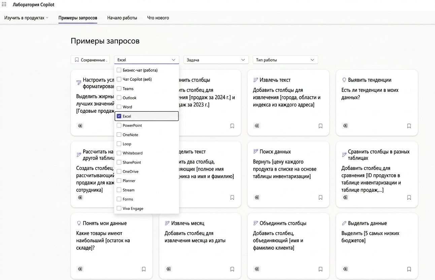435x280 pixels.
Task: Open the "Выявить тенденции" card title
Action: pos(370,80)
